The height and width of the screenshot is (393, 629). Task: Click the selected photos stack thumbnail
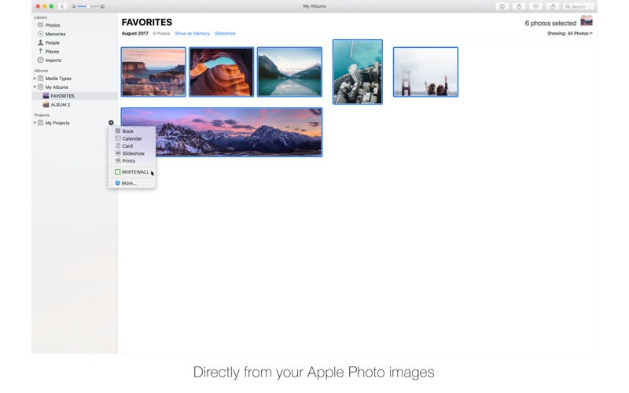point(587,21)
